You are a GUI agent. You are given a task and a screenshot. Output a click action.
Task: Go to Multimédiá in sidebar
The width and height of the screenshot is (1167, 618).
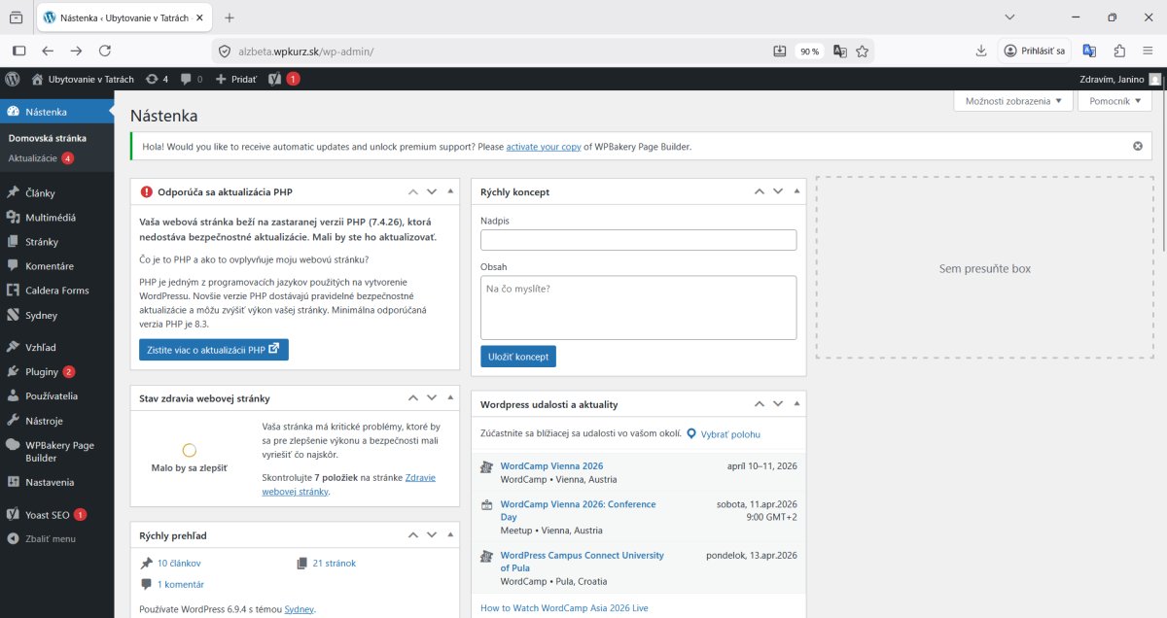click(51, 218)
